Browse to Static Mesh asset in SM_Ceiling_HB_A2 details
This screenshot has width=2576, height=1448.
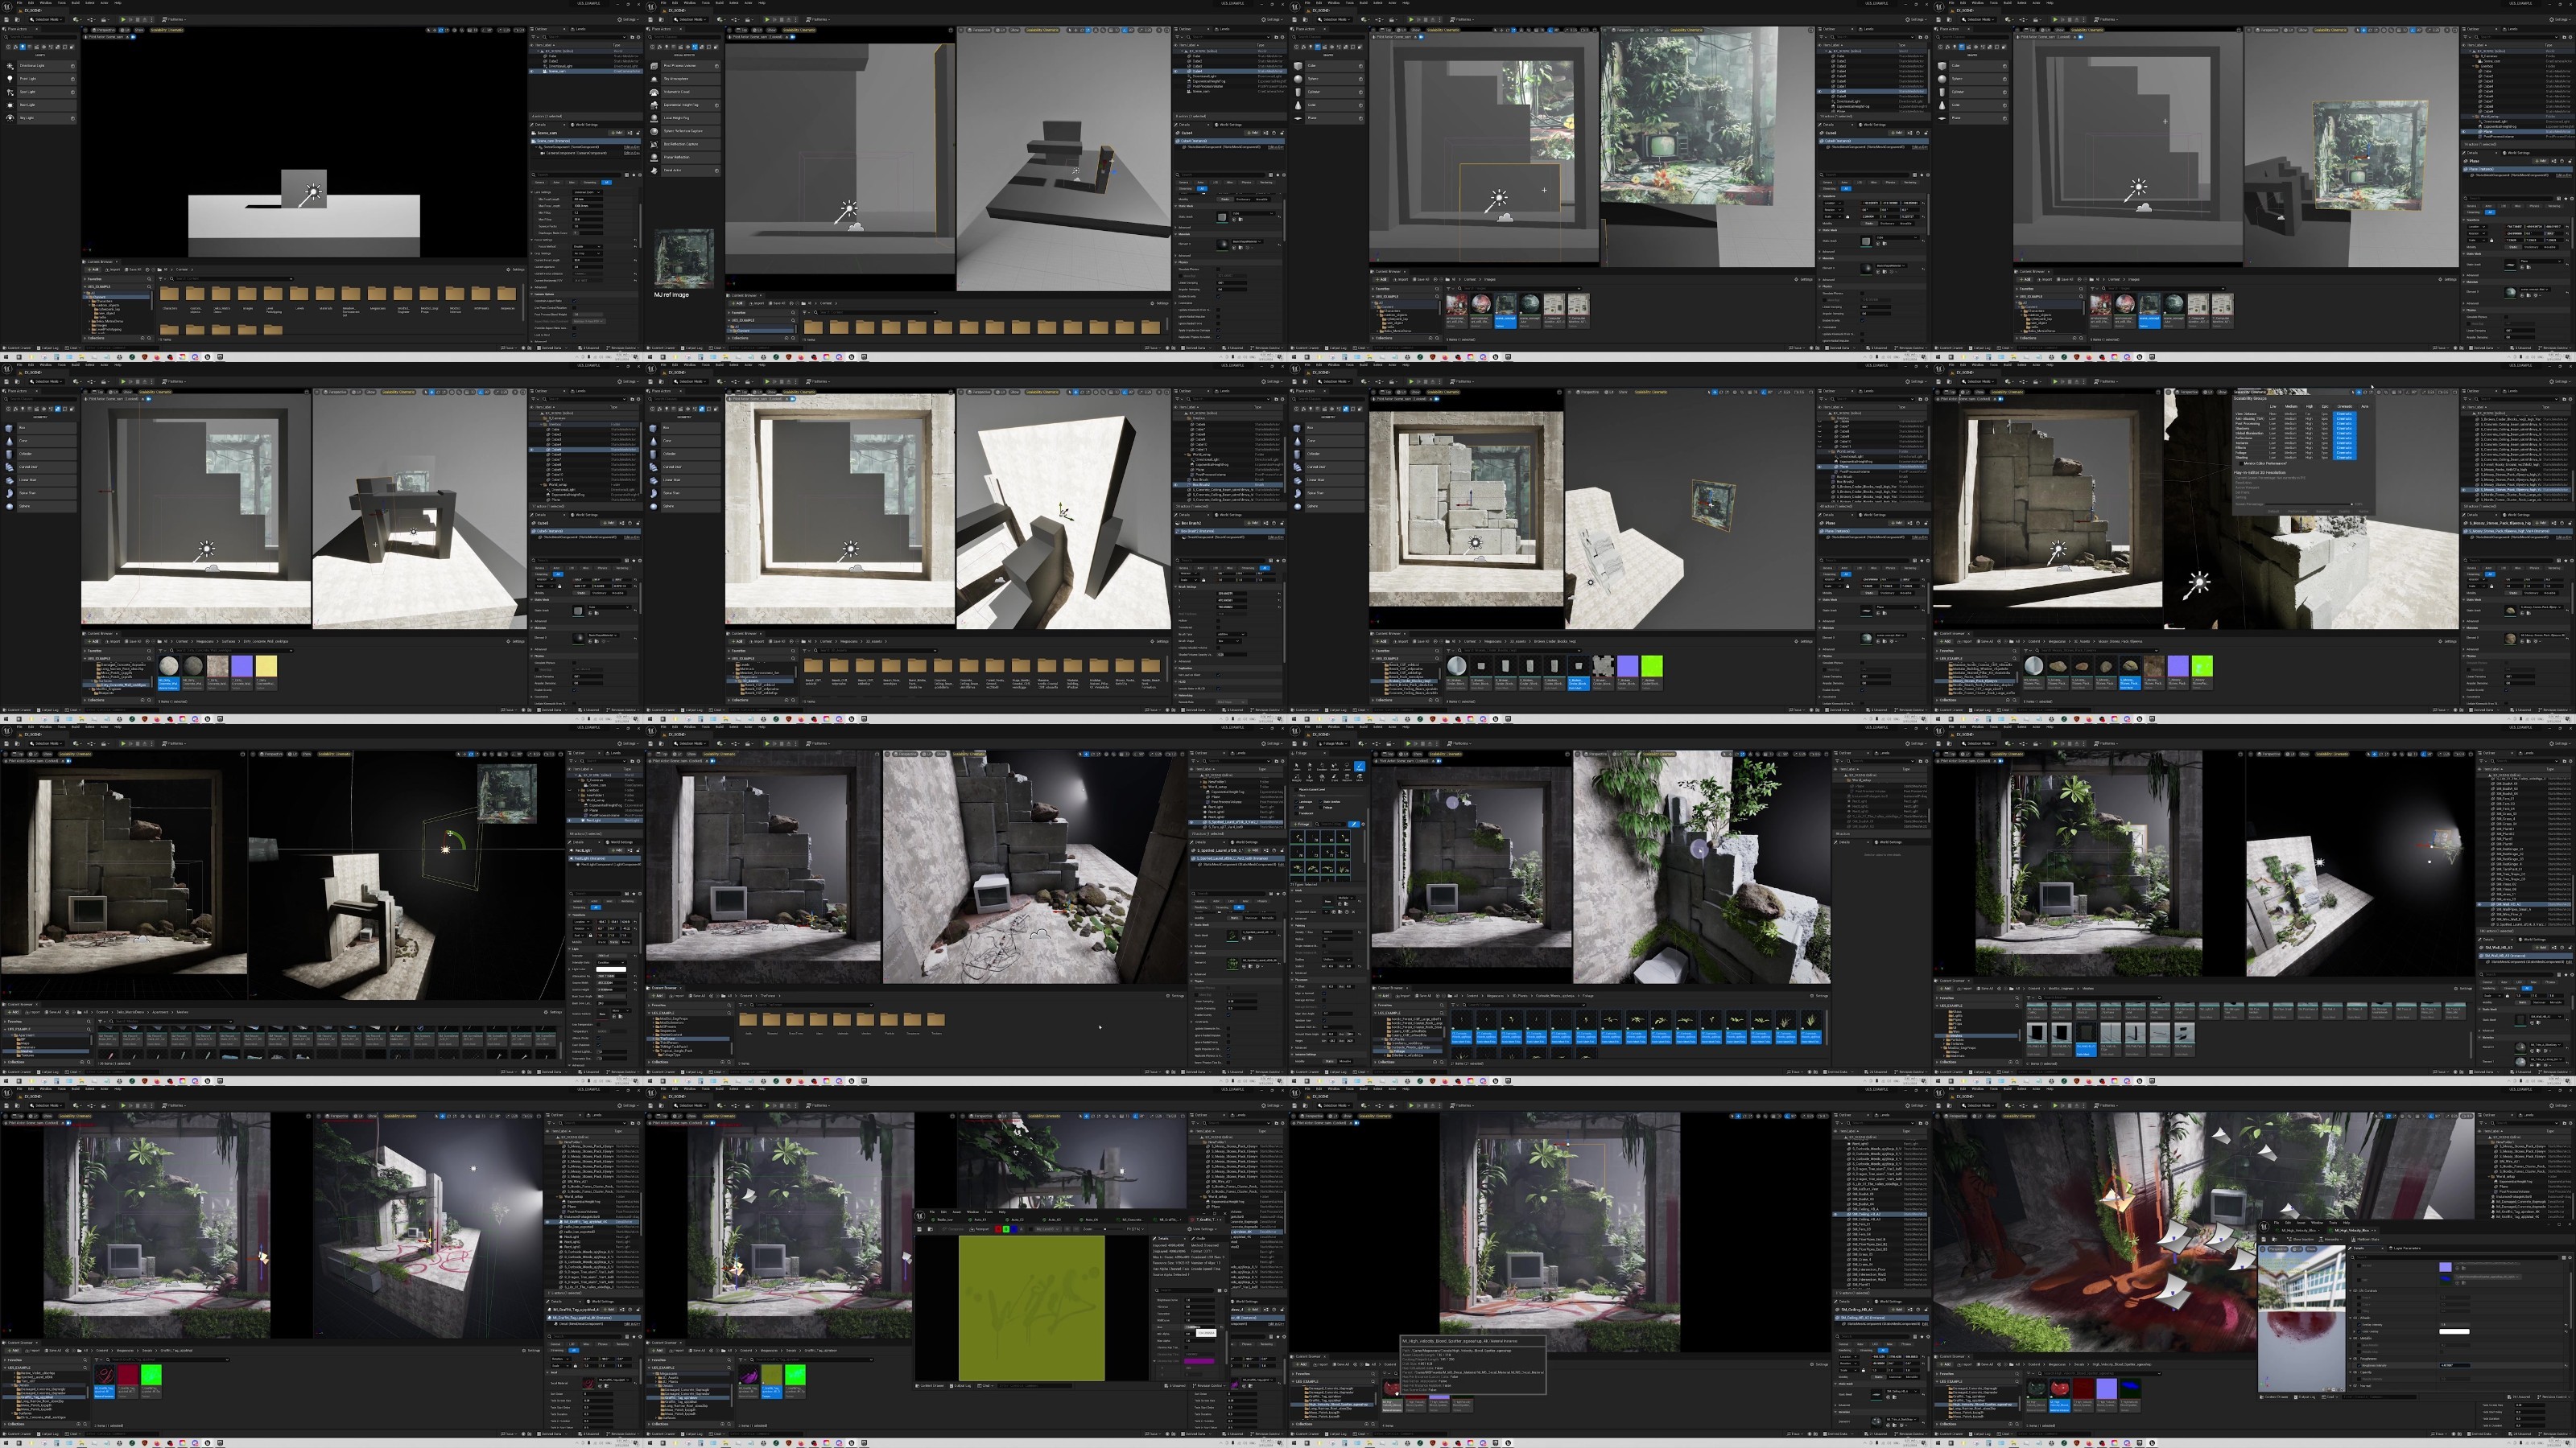click(x=1895, y=1398)
